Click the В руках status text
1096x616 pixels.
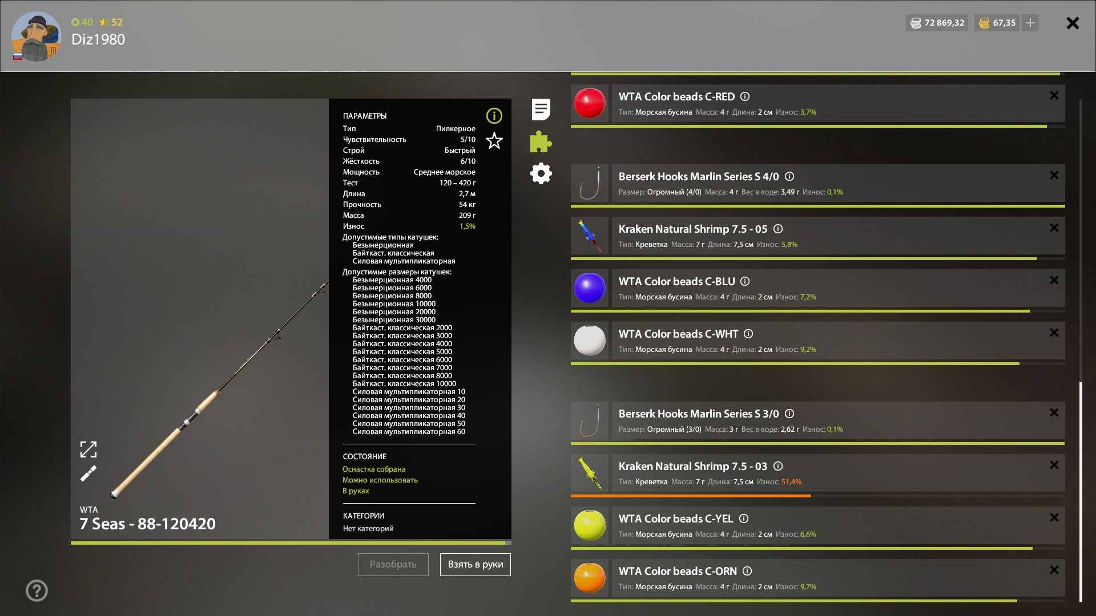(356, 491)
